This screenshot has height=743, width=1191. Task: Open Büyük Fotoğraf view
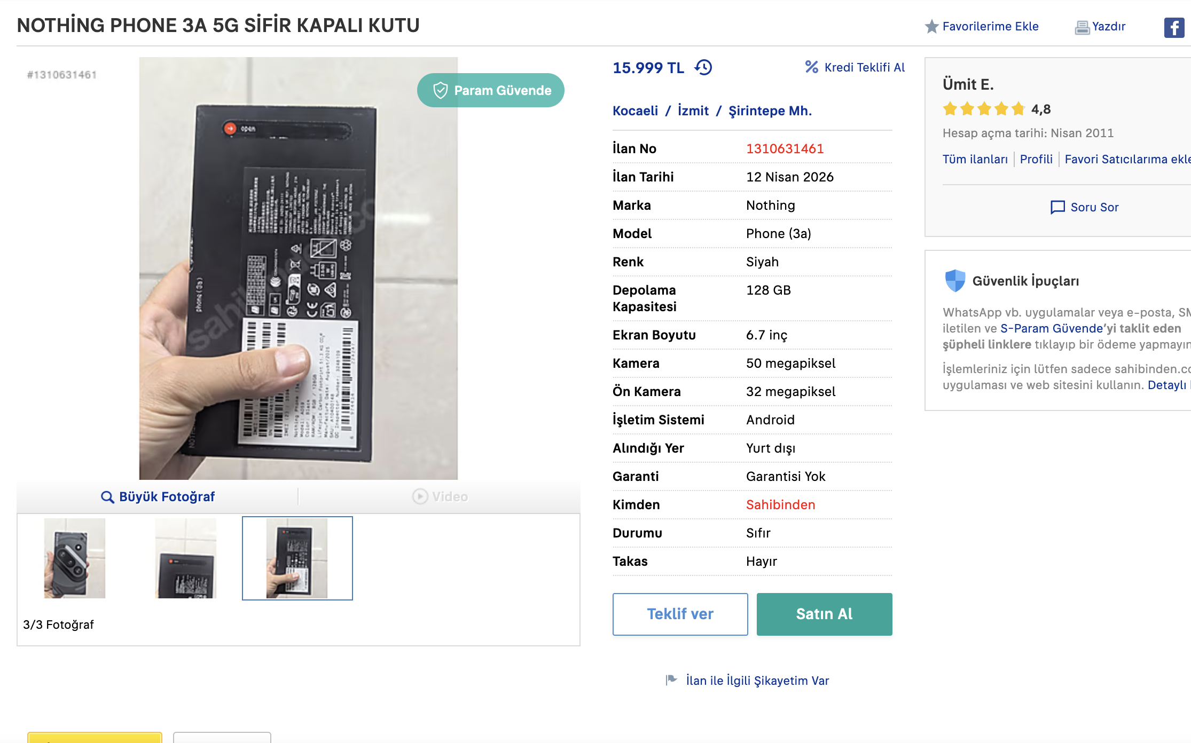click(167, 497)
